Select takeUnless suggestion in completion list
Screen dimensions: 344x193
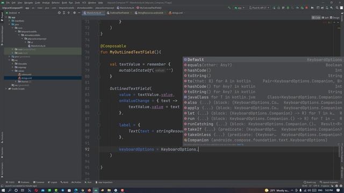263,135
